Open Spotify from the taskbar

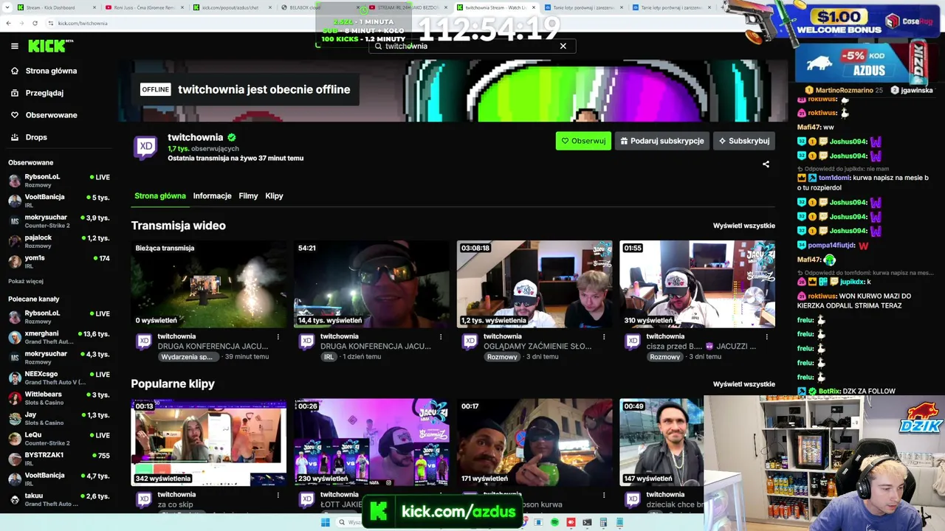point(554,522)
